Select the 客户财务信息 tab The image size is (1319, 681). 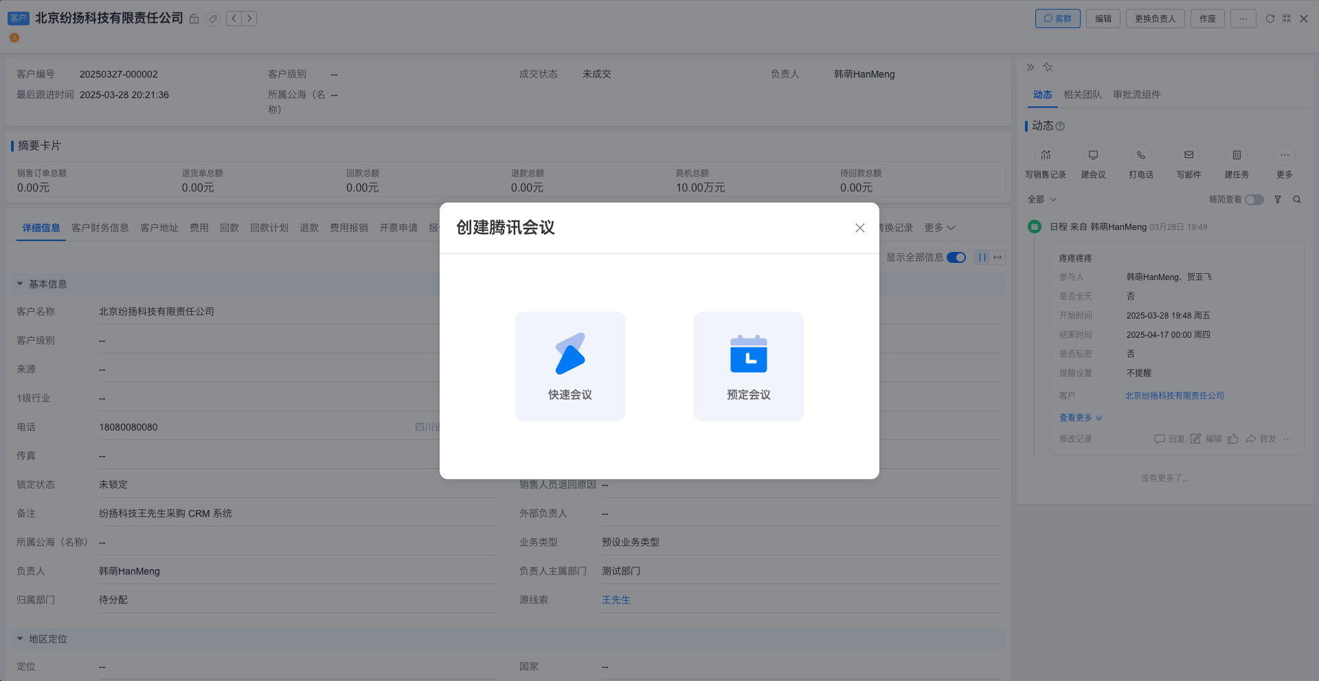[100, 228]
